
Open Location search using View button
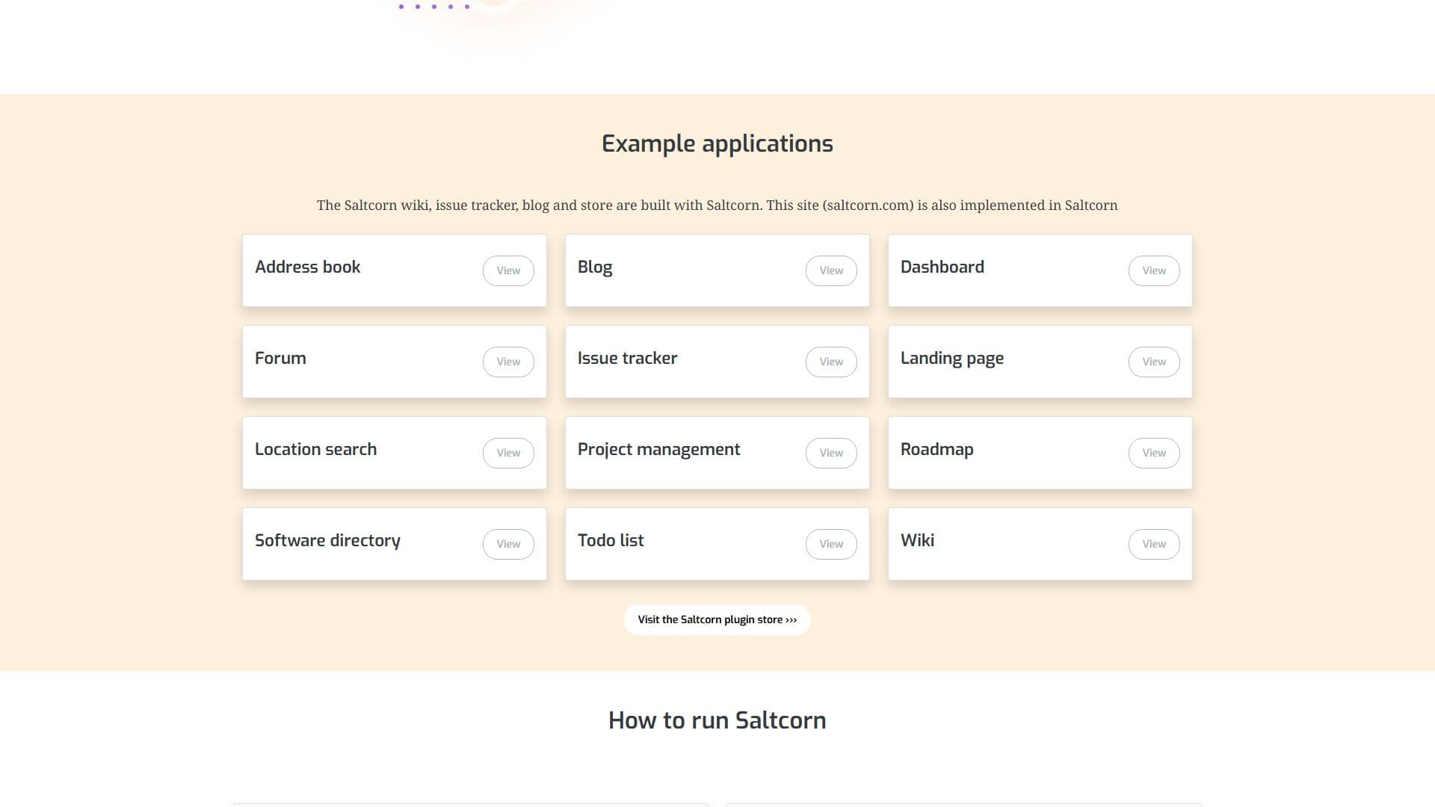click(x=508, y=453)
